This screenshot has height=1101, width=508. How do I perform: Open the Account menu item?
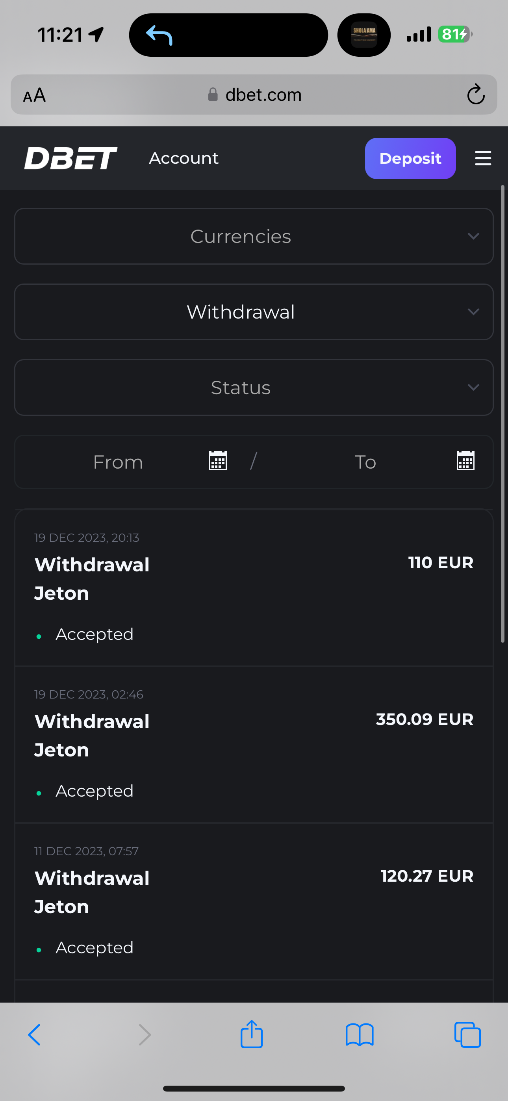[x=184, y=158]
